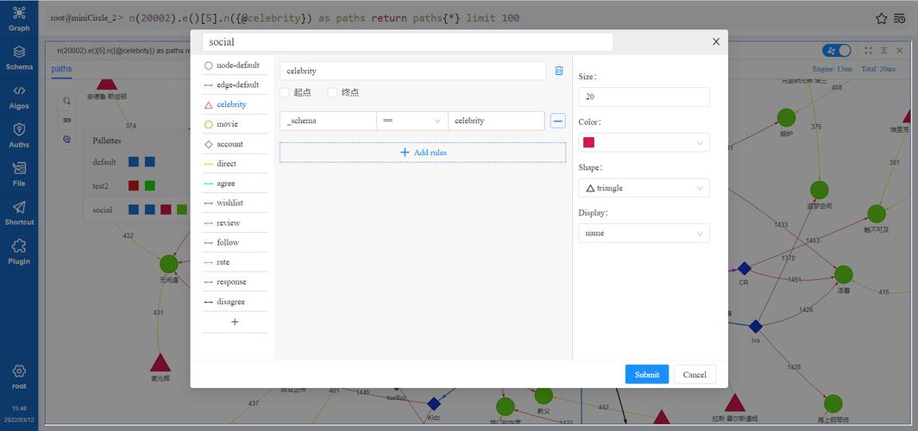Click the star favorite query icon
This screenshot has width=918, height=431.
[881, 19]
